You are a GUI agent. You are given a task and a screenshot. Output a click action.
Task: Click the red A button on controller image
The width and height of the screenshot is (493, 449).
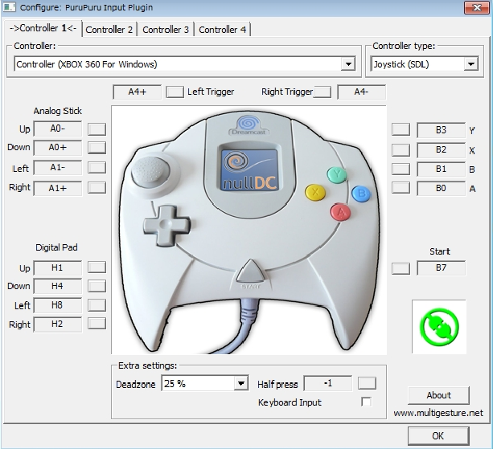pos(340,212)
